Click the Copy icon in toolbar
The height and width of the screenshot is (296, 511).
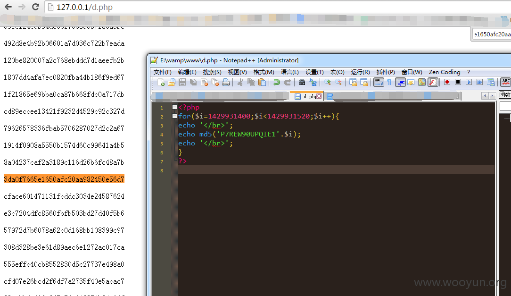[x=251, y=82]
